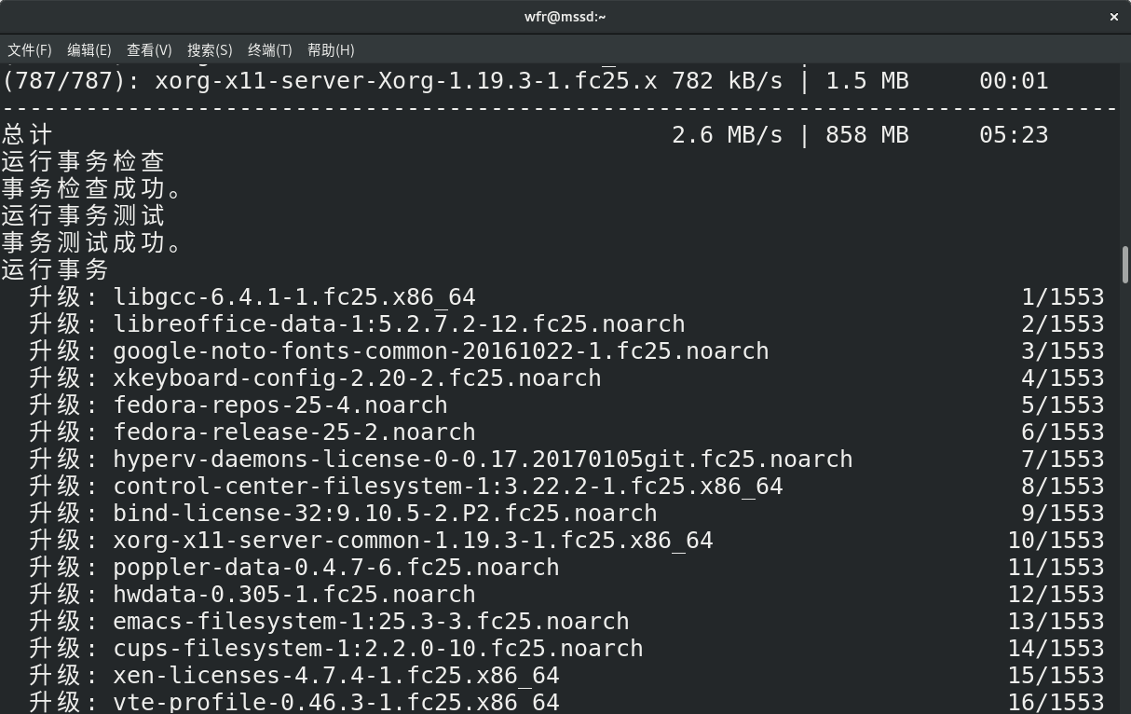This screenshot has height=714, width=1131.
Task: Click the google-noto-fonts-common package text
Action: point(441,351)
